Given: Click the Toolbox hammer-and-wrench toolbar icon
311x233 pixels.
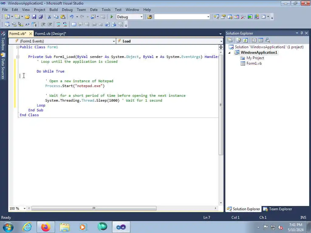Looking at the screenshot, I should pyautogui.click(x=243, y=17).
